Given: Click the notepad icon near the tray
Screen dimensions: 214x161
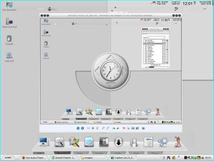Looking at the screenshot, I should (164, 158).
